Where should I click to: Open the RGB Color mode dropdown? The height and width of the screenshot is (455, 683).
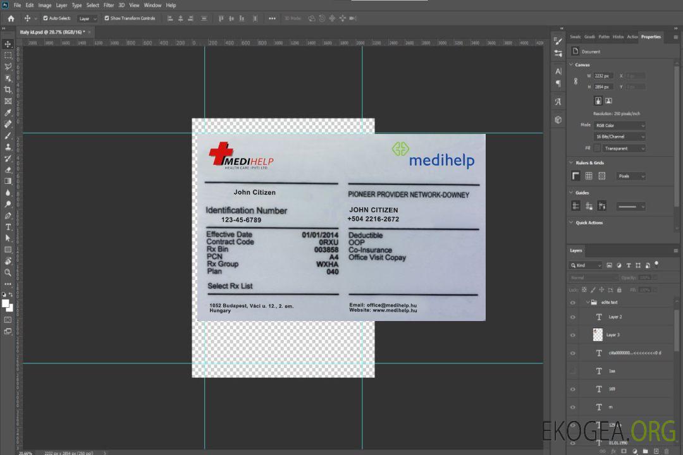(x=619, y=125)
